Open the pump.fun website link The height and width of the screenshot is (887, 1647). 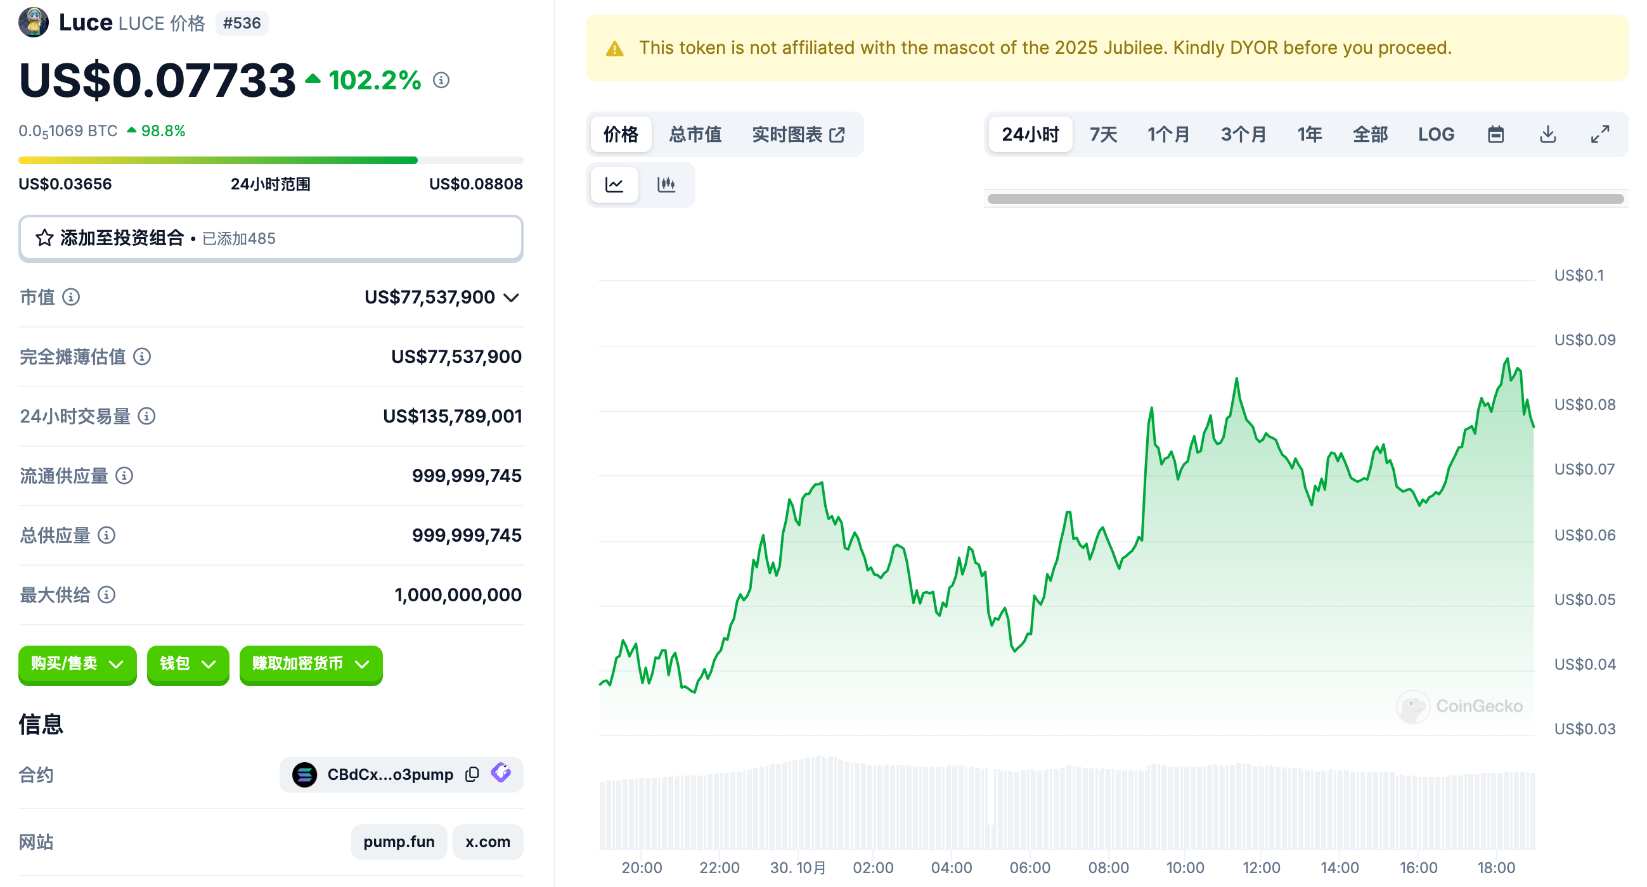tap(398, 841)
